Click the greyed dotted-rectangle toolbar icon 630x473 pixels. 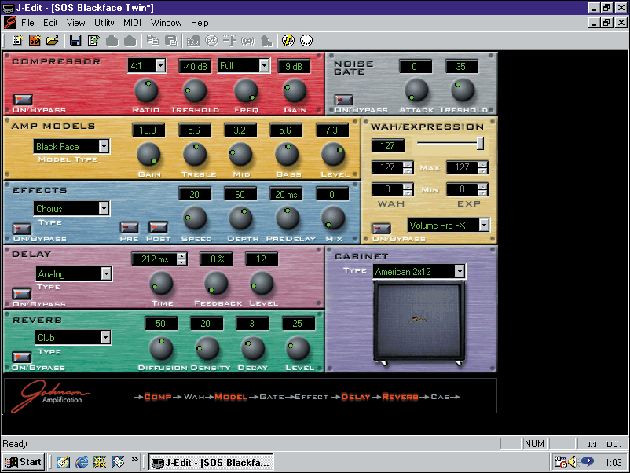tap(193, 41)
